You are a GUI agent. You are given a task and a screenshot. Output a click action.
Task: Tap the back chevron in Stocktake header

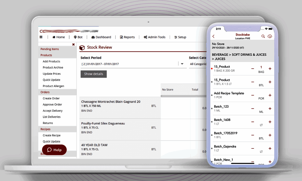[x=213, y=36]
